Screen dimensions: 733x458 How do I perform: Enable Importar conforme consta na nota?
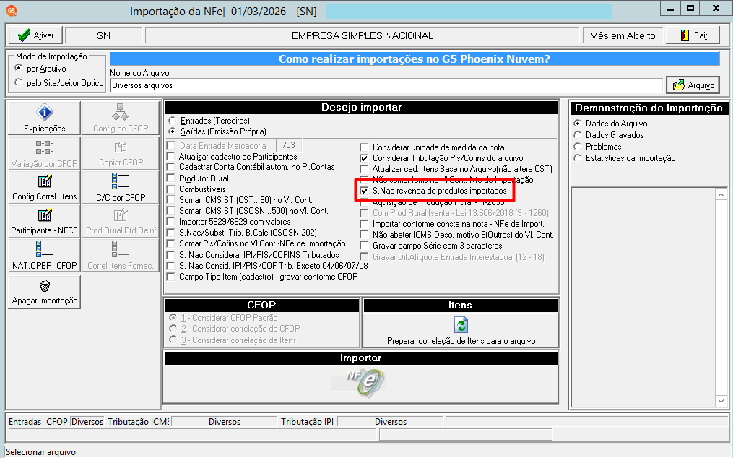(x=364, y=224)
